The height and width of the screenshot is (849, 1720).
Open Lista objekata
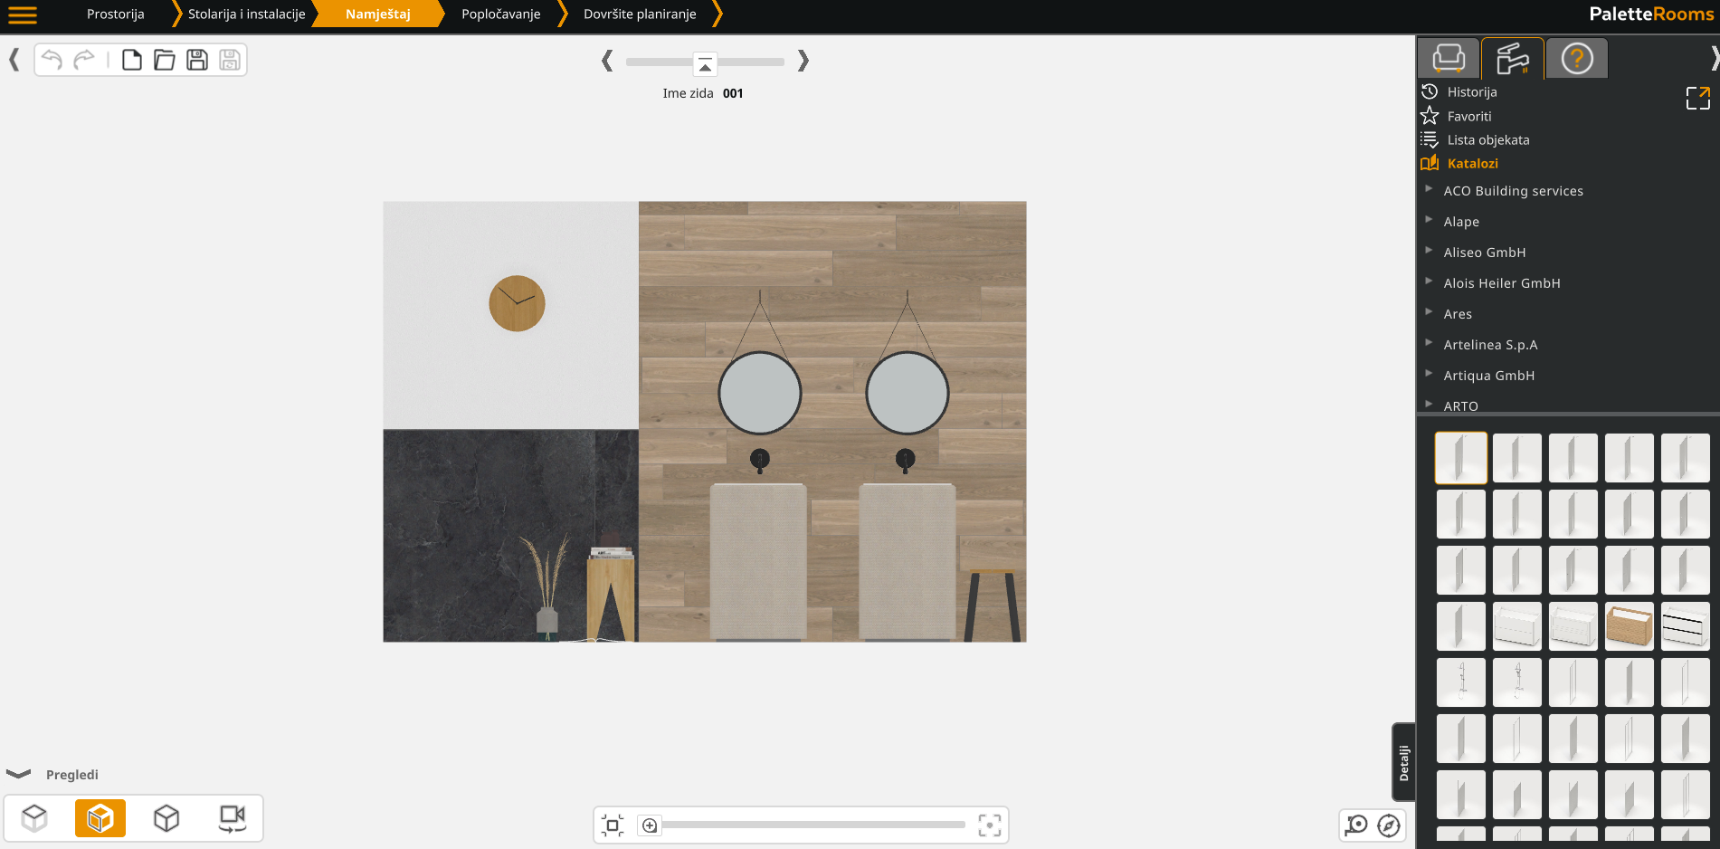[x=1487, y=140]
